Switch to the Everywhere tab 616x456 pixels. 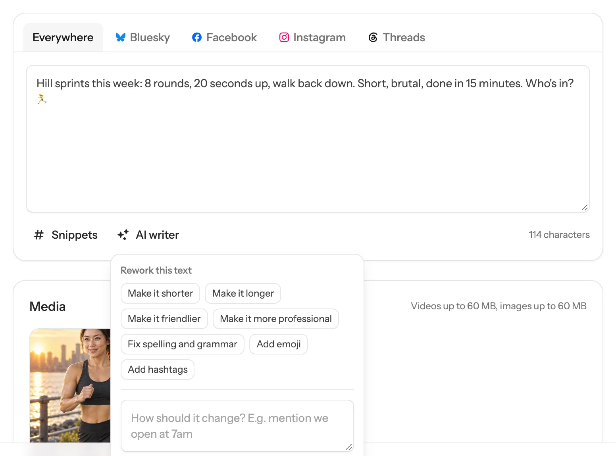63,37
